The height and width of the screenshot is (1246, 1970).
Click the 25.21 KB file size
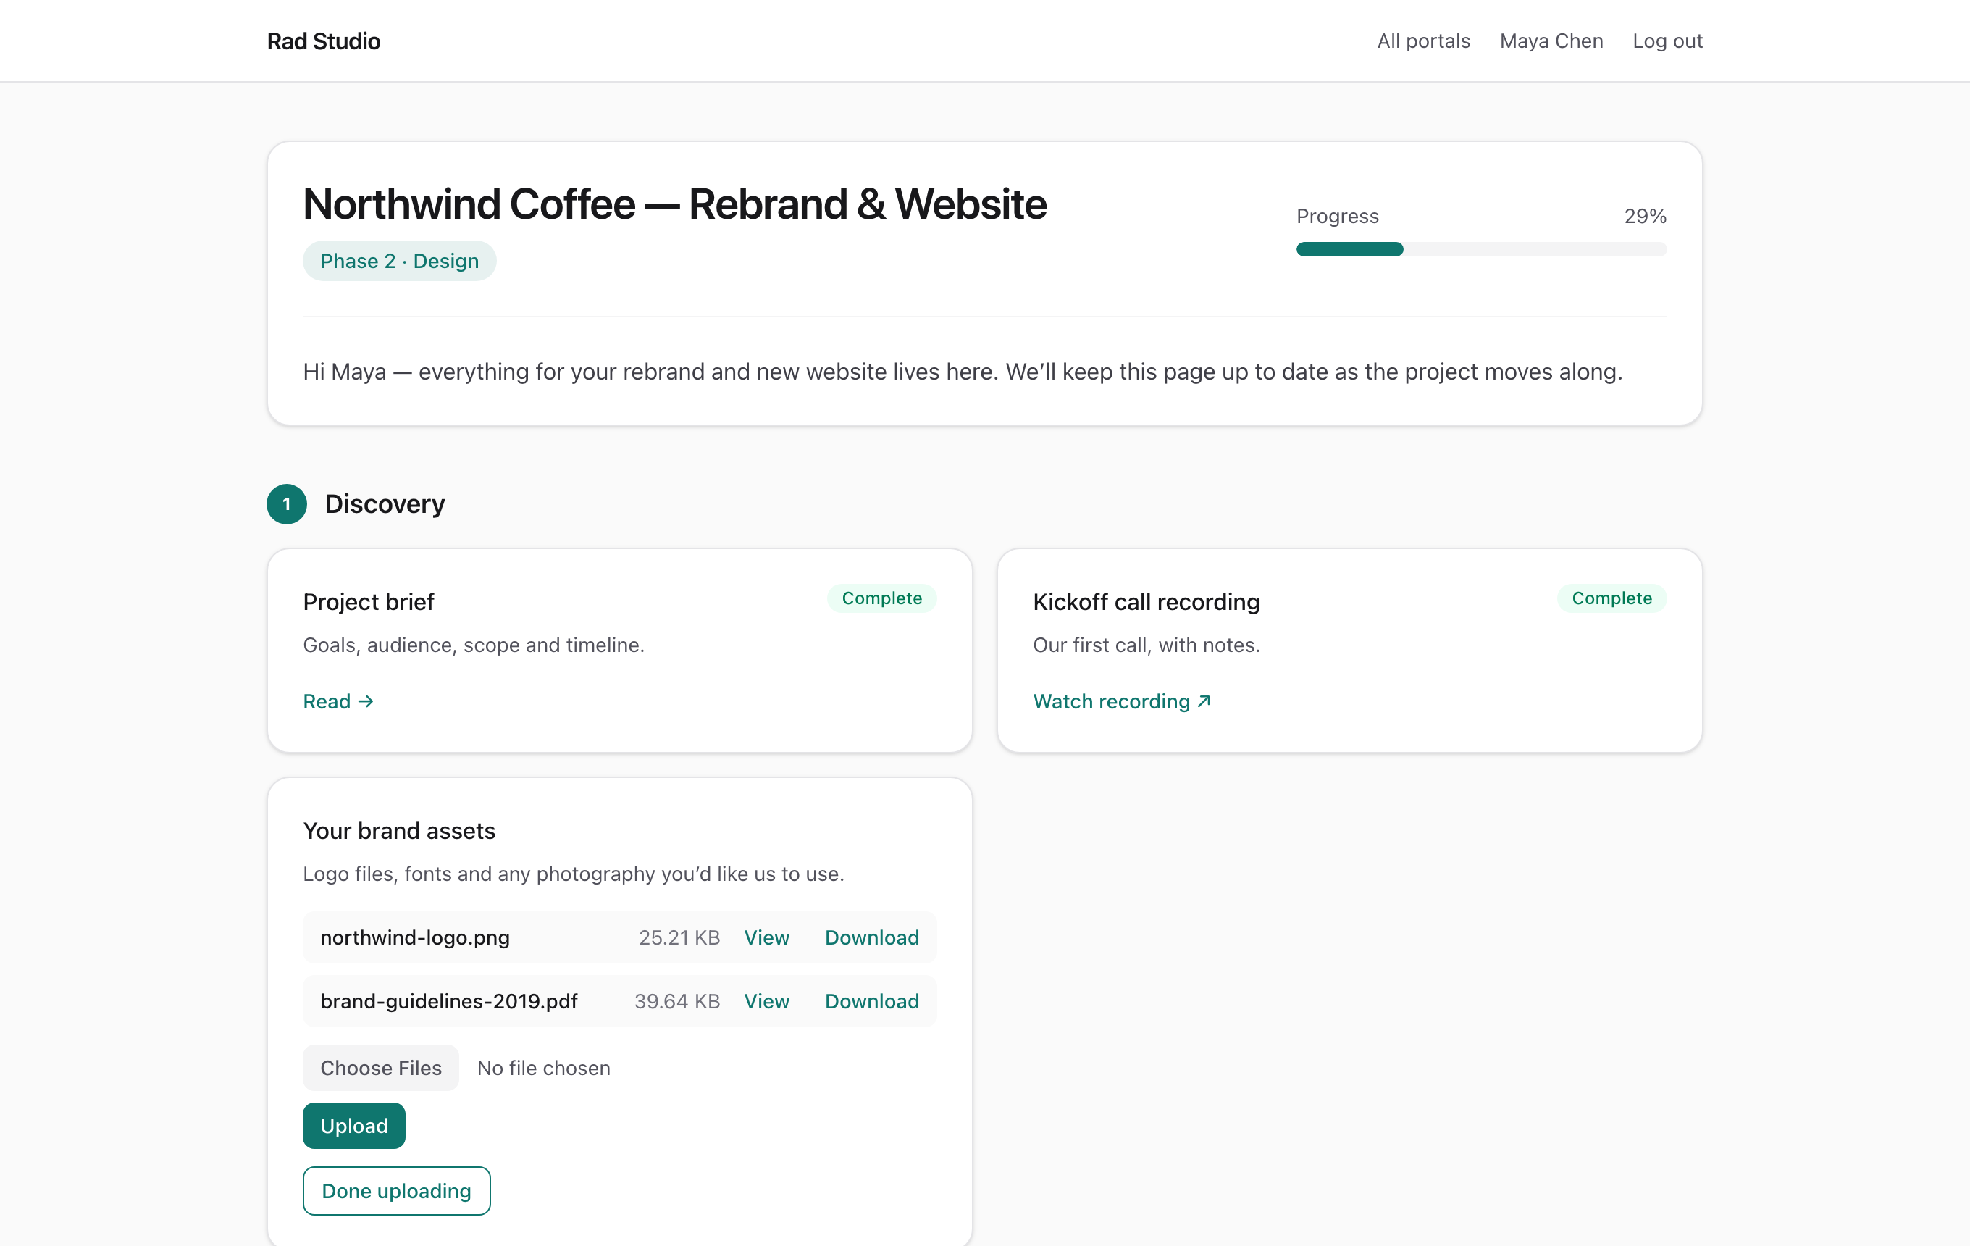click(679, 937)
